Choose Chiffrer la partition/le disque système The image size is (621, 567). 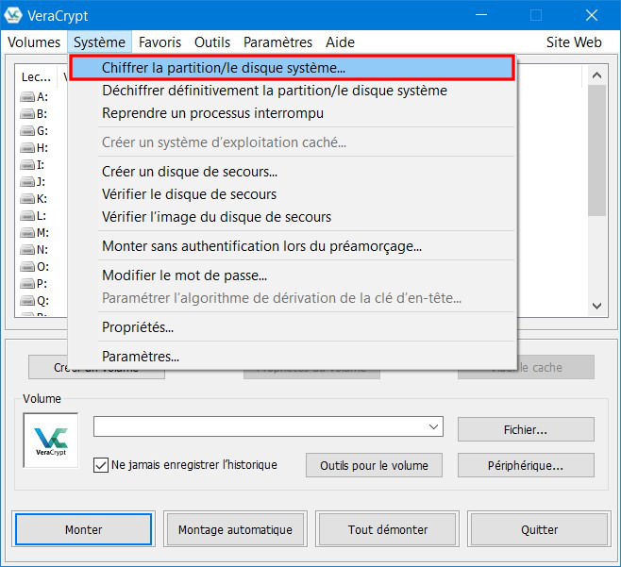tap(293, 68)
